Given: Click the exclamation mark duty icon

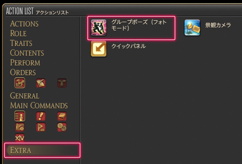Looking at the screenshot, I should 41,116.
